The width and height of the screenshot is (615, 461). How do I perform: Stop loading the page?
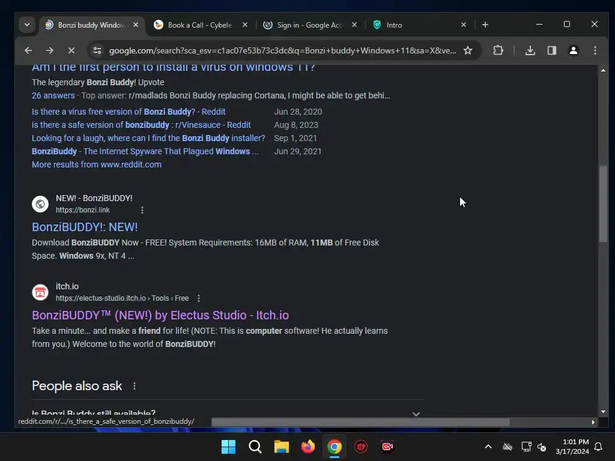[71, 50]
